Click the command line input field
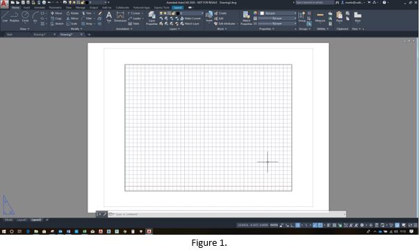420x250 pixels. 227,214
